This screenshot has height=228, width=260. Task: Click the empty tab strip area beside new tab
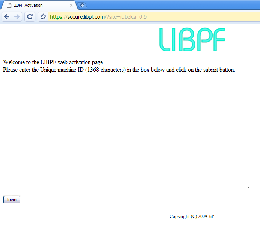(169, 5)
